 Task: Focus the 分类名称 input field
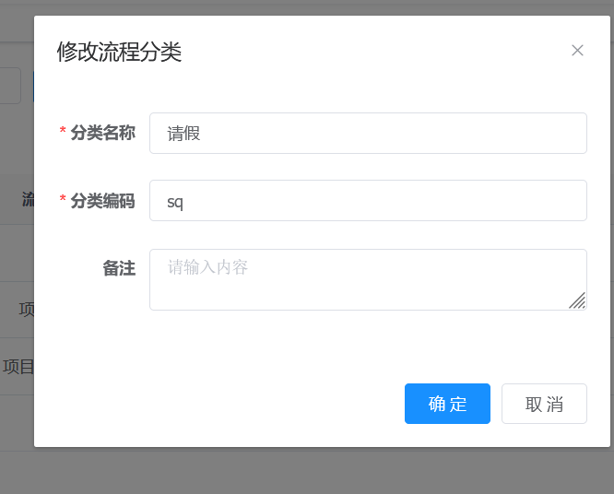pos(368,133)
